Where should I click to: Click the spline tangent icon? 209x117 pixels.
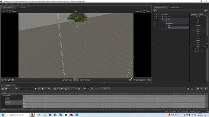[x=55, y=89]
